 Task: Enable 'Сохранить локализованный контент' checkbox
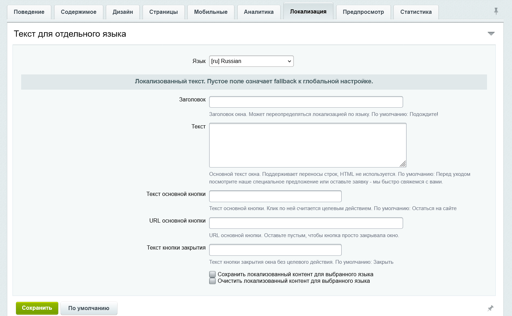pos(213,274)
